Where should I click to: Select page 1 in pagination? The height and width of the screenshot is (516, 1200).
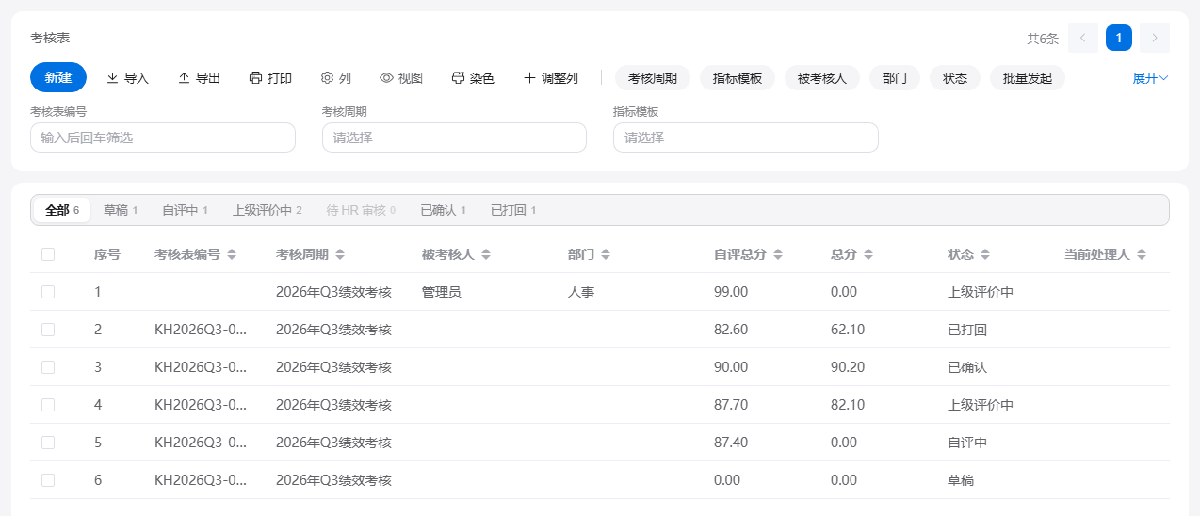click(x=1119, y=38)
